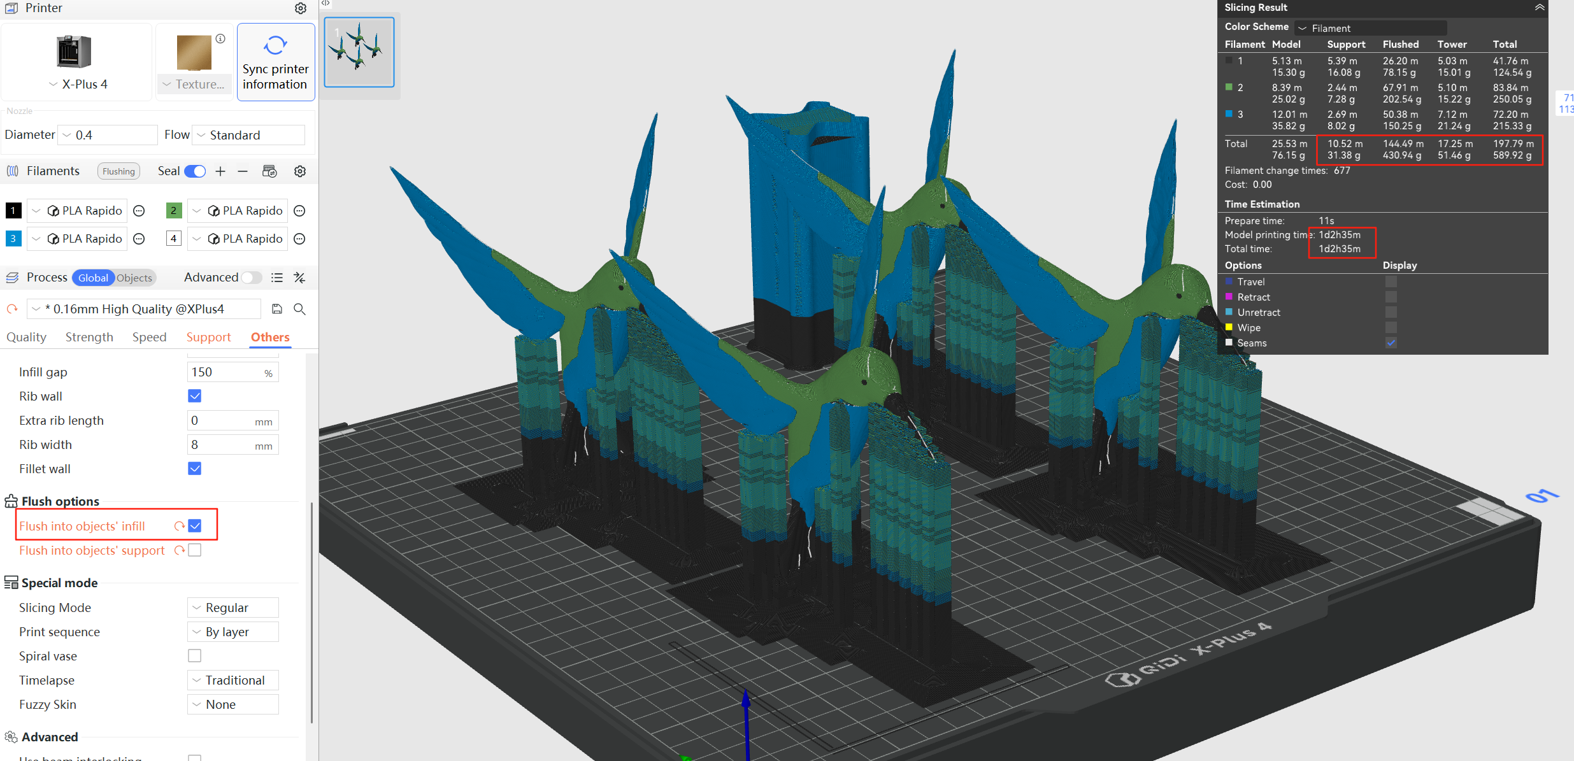The image size is (1574, 761).
Task: Click the Infill gap input field
Action: pyautogui.click(x=233, y=373)
